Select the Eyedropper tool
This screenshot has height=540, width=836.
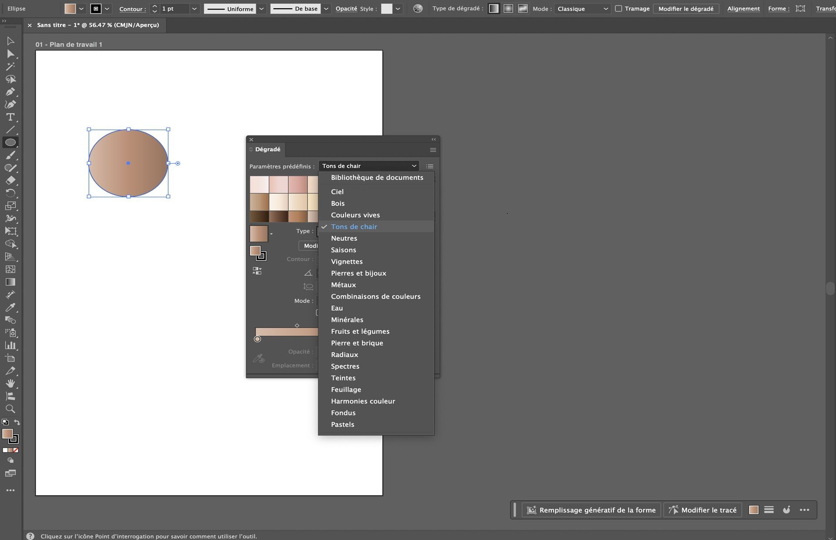(10, 307)
